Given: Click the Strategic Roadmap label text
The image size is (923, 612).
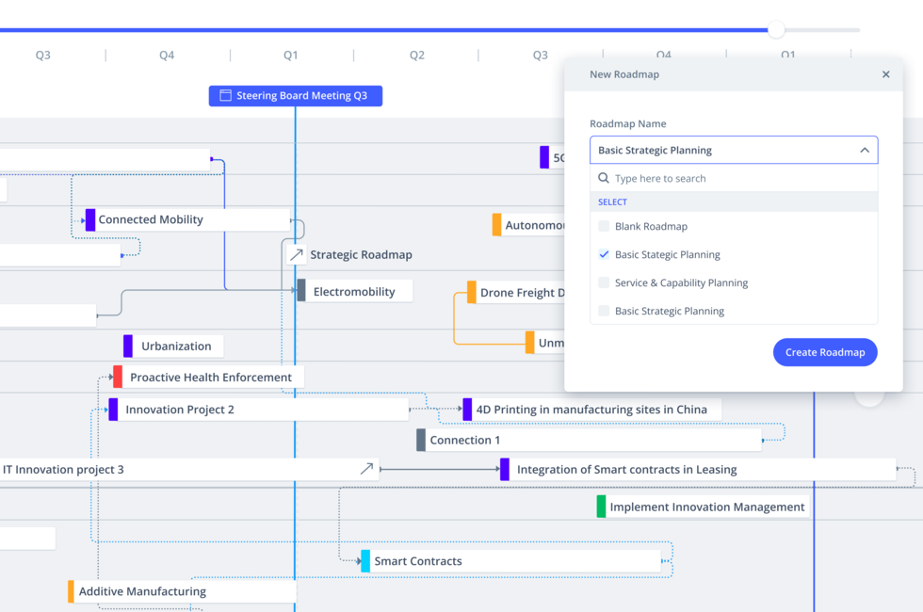Looking at the screenshot, I should click(361, 255).
